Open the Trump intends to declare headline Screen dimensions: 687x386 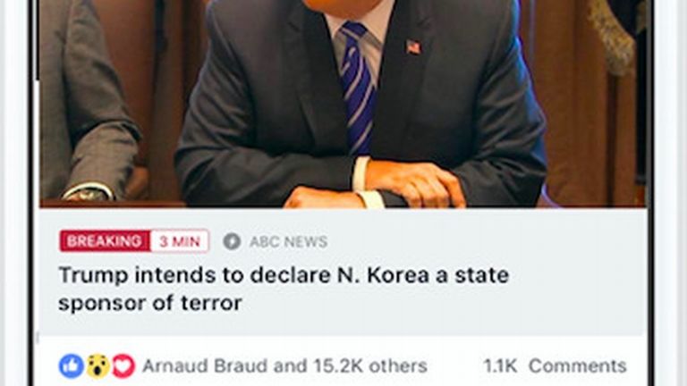click(284, 289)
